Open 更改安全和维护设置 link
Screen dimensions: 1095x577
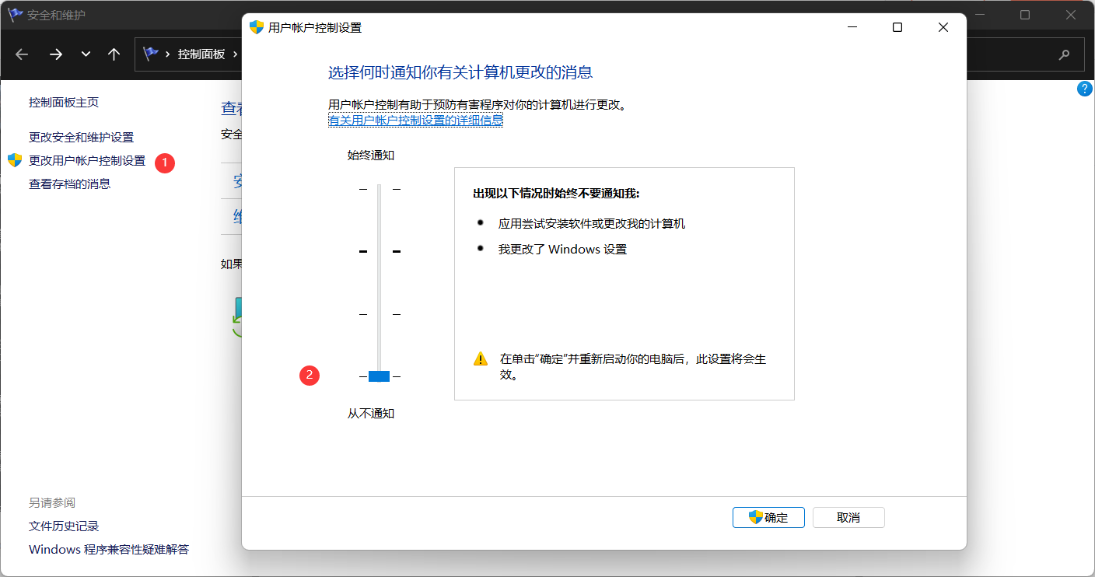coord(82,138)
